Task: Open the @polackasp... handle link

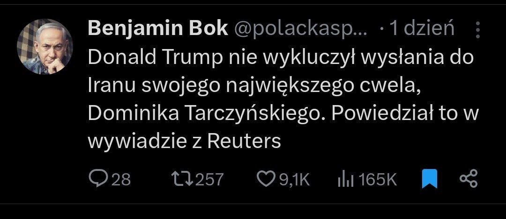Action: (x=300, y=29)
